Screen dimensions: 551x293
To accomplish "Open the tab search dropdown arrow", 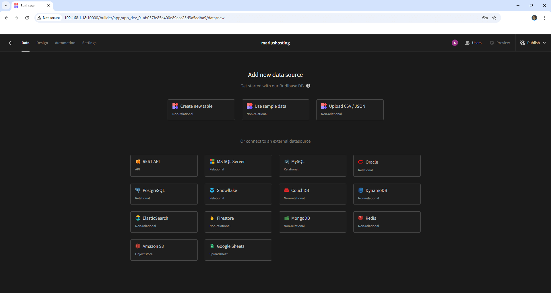I will [x=6, y=5].
